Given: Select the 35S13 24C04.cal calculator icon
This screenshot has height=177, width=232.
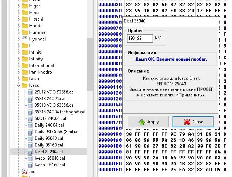Looking at the screenshot, I should [30, 99].
